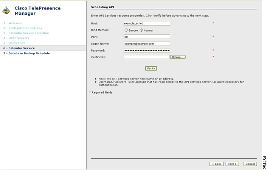267x170 pixels.
Task: Cancel the setup wizard
Action: [x=250, y=164]
